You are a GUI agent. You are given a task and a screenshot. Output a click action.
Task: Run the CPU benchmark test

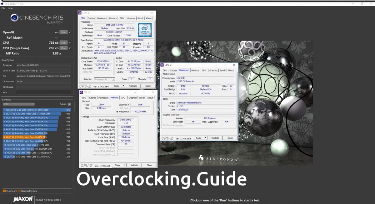(63, 43)
